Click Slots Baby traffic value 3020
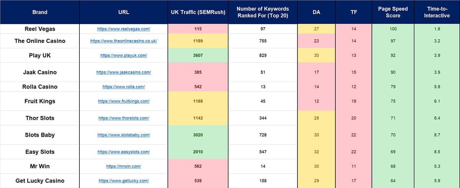The image size is (460, 188). (198, 135)
